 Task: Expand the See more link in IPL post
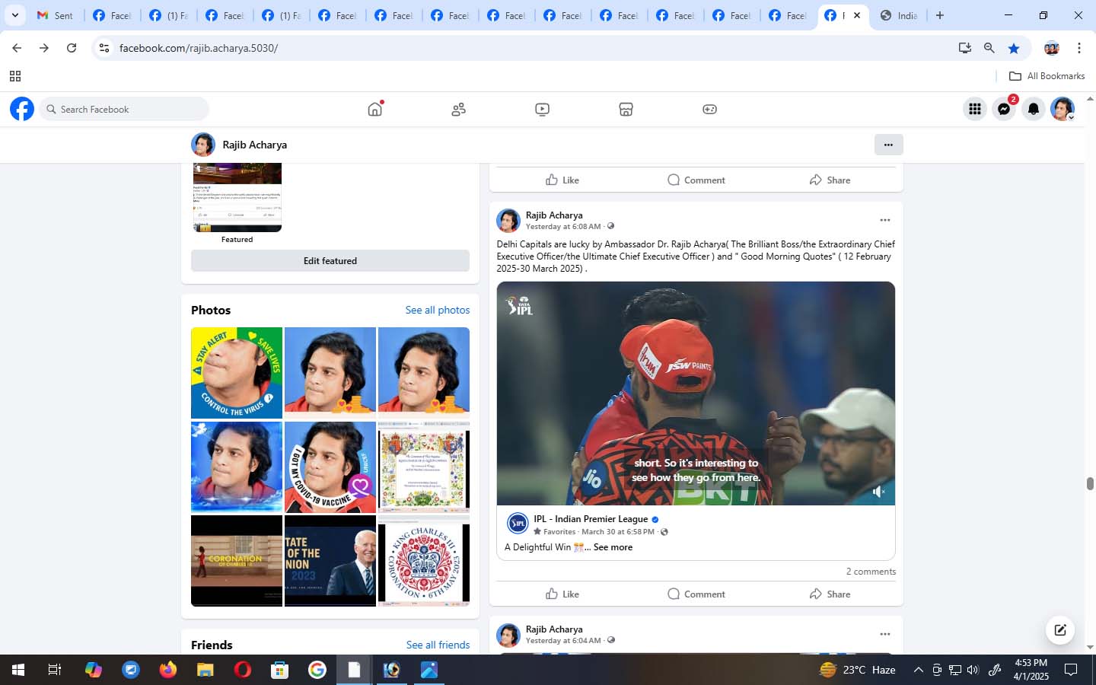pos(613,547)
